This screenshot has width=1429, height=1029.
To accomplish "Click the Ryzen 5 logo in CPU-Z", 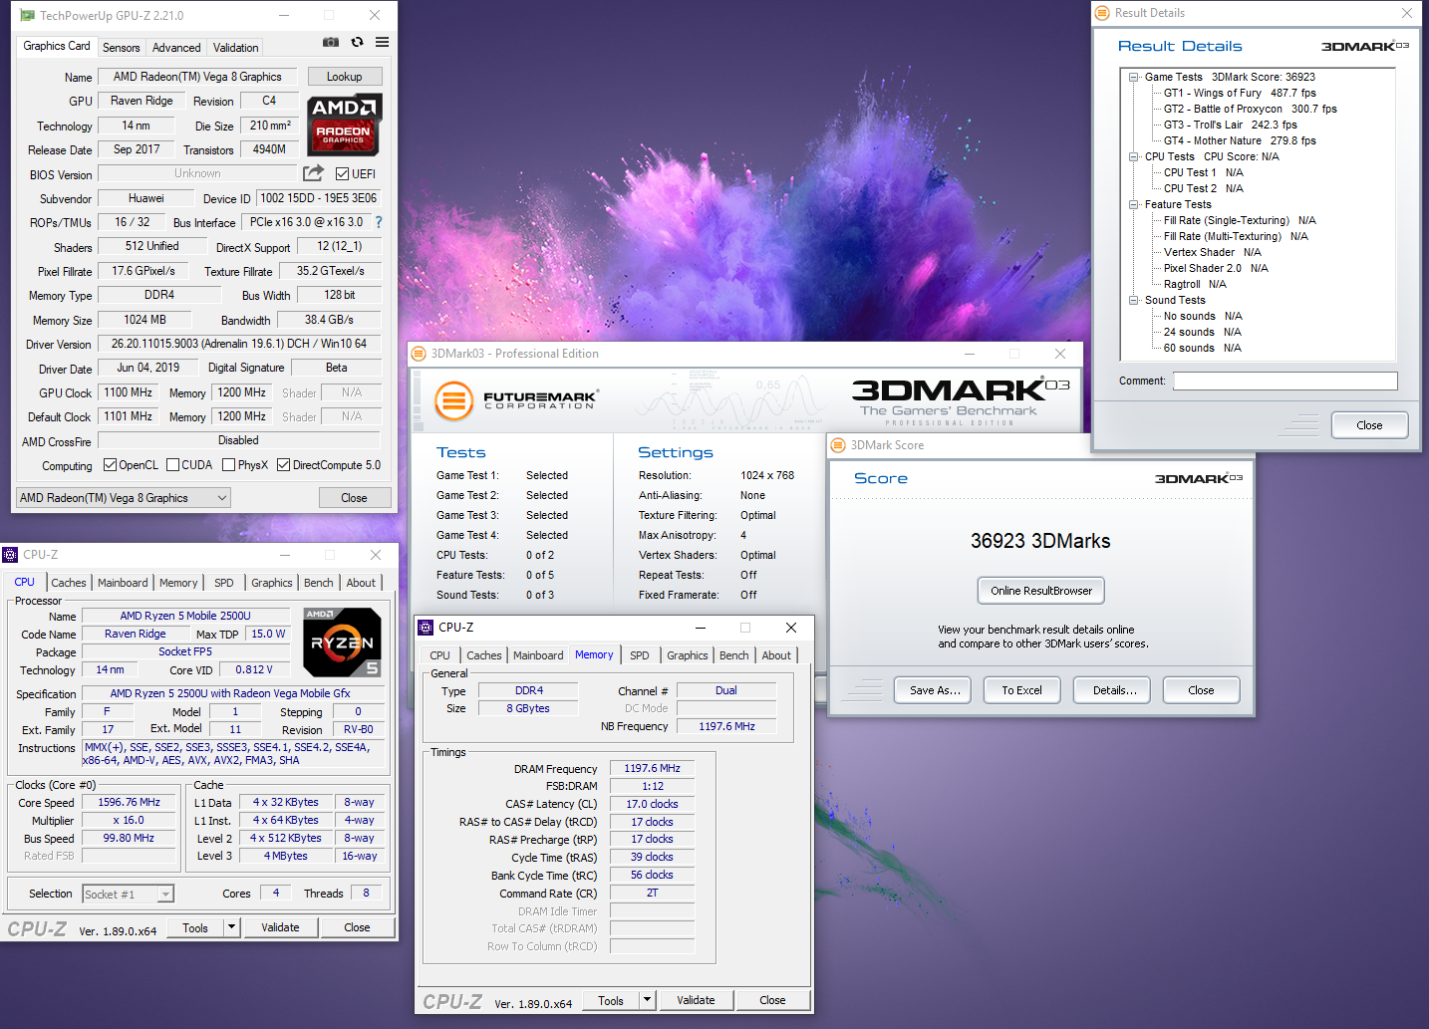I will tap(342, 643).
